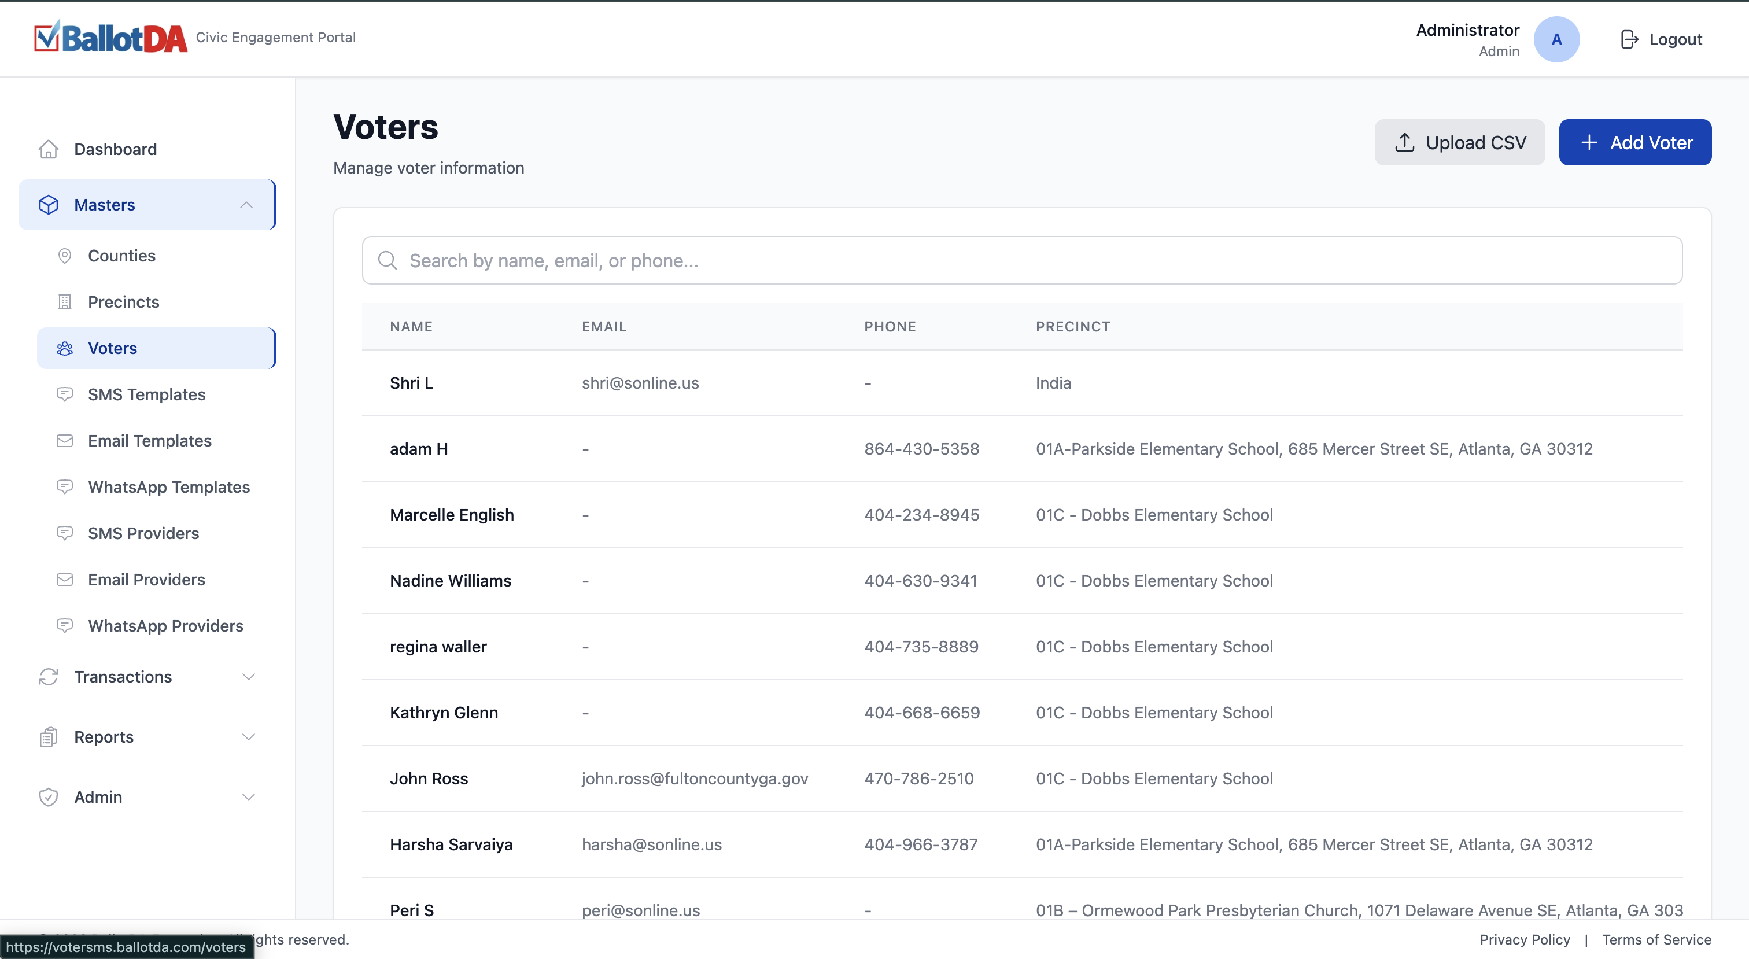Open the Dashboard page
Viewport: 1749px width, 959px height.
(147, 149)
